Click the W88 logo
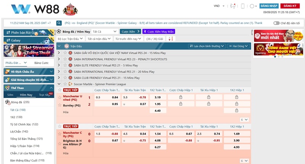 tap(35, 9)
